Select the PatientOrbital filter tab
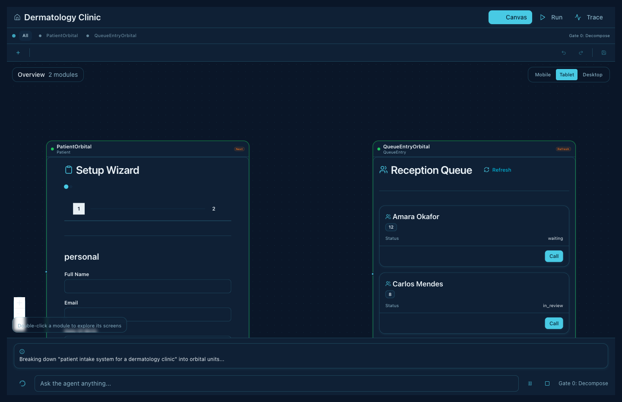Image resolution: width=622 pixels, height=402 pixels. coord(62,36)
